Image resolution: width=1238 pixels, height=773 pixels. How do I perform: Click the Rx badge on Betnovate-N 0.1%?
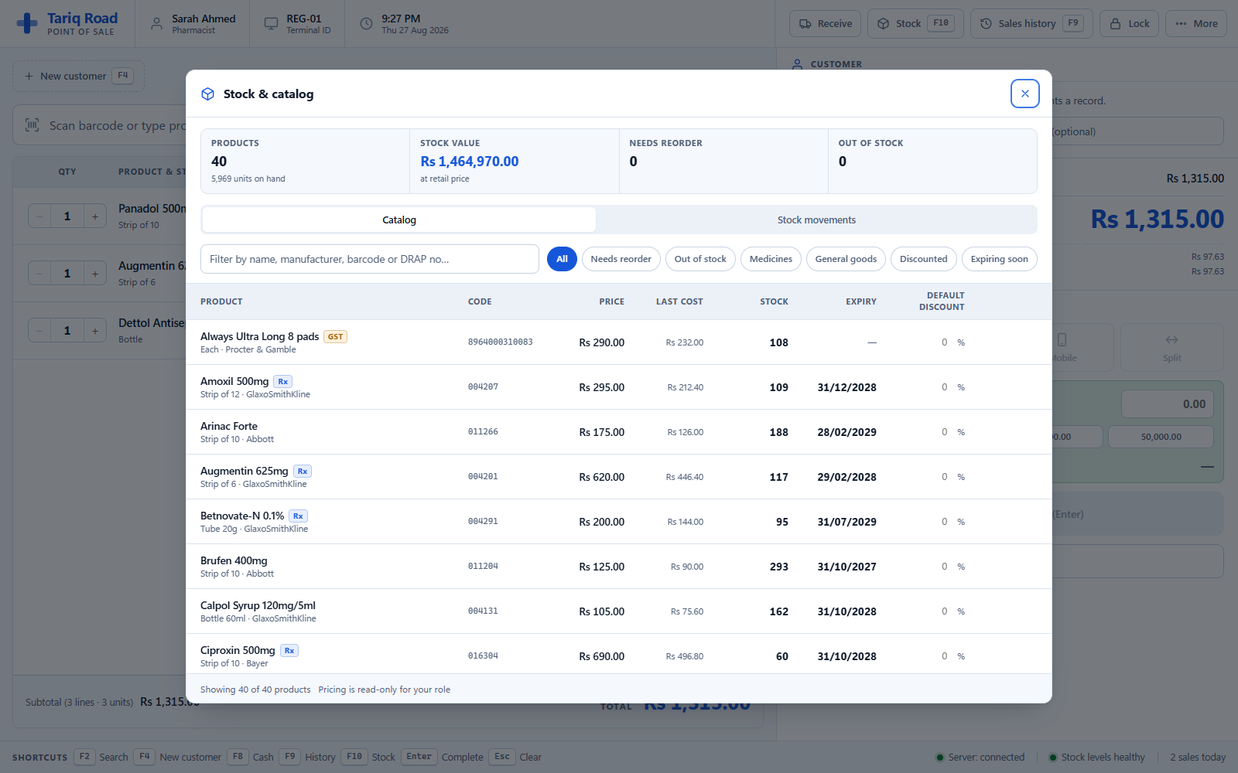298,516
